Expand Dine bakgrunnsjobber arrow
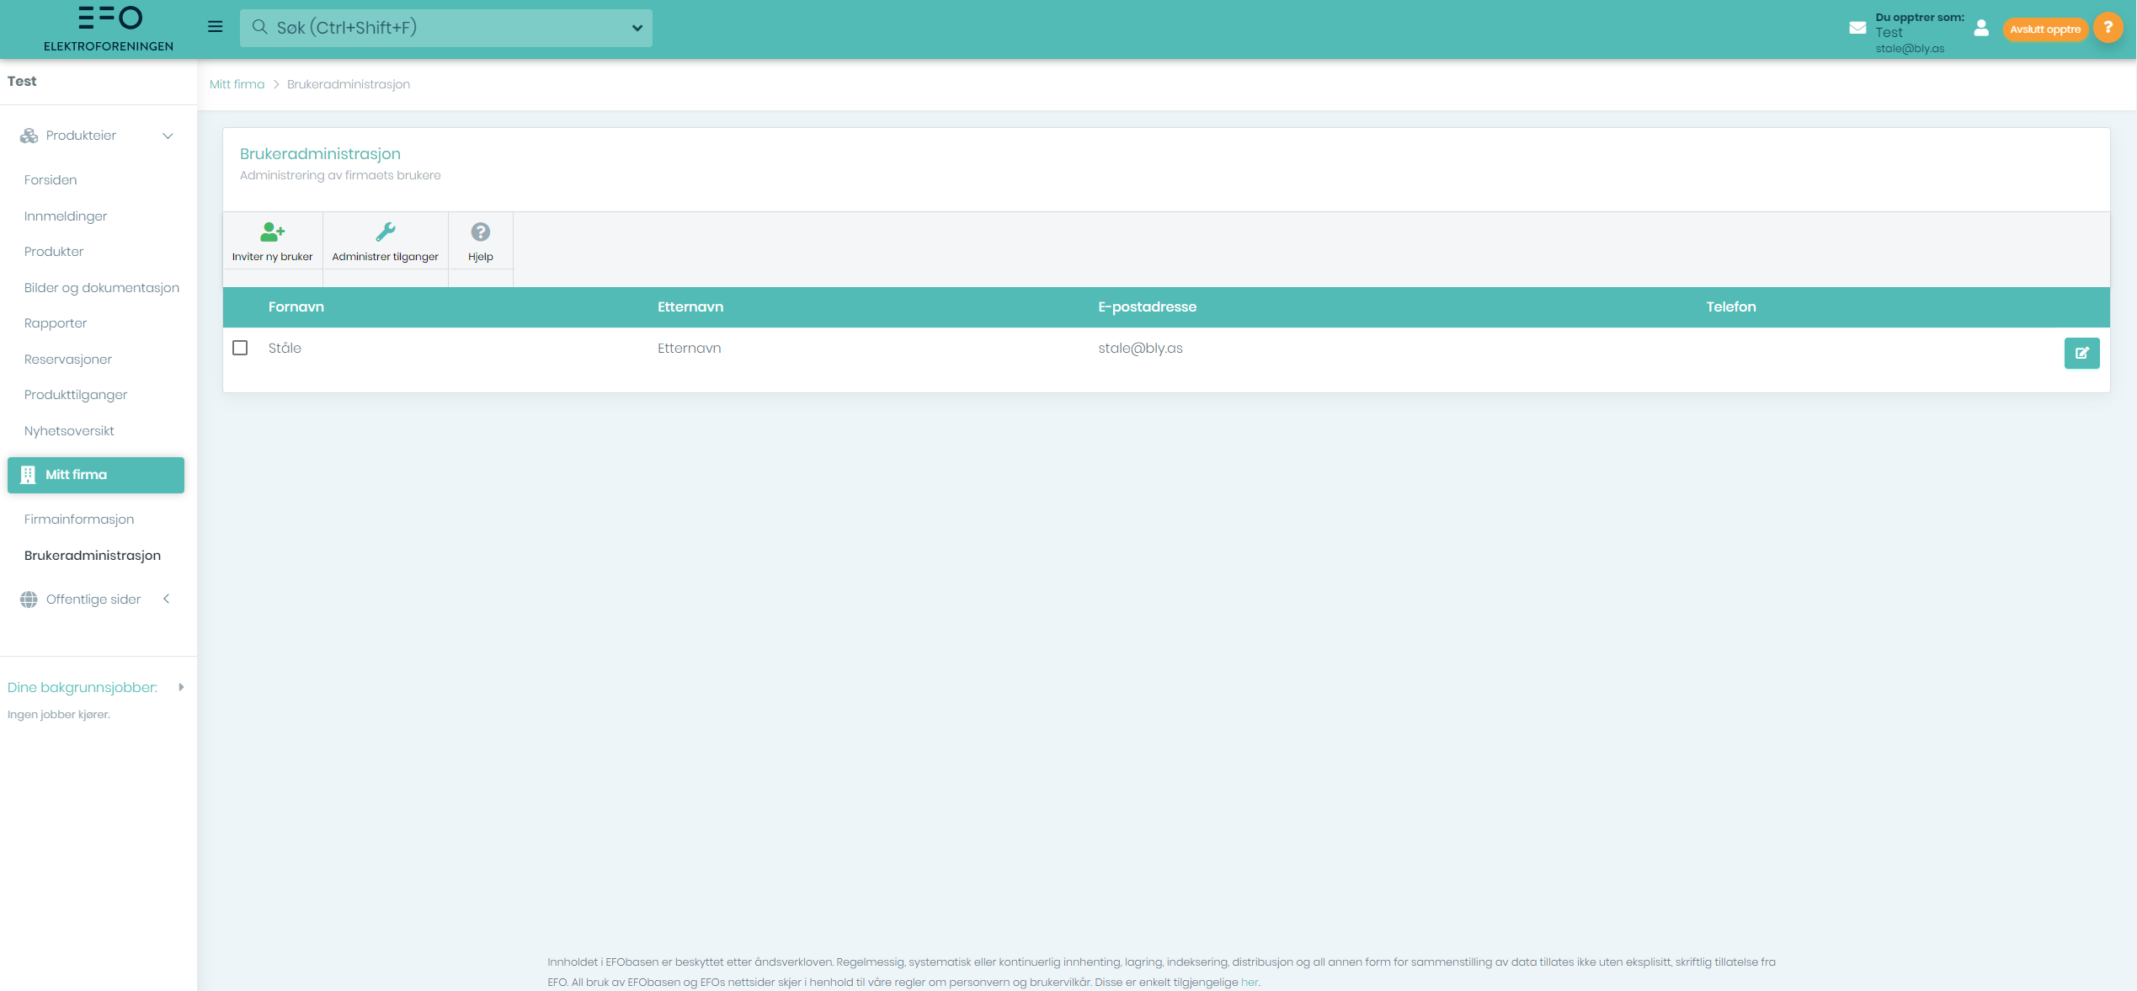The height and width of the screenshot is (991, 2137). tap(181, 687)
